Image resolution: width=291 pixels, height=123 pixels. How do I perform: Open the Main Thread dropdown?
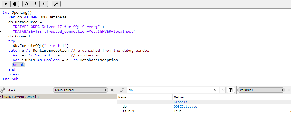(x=80, y=90)
